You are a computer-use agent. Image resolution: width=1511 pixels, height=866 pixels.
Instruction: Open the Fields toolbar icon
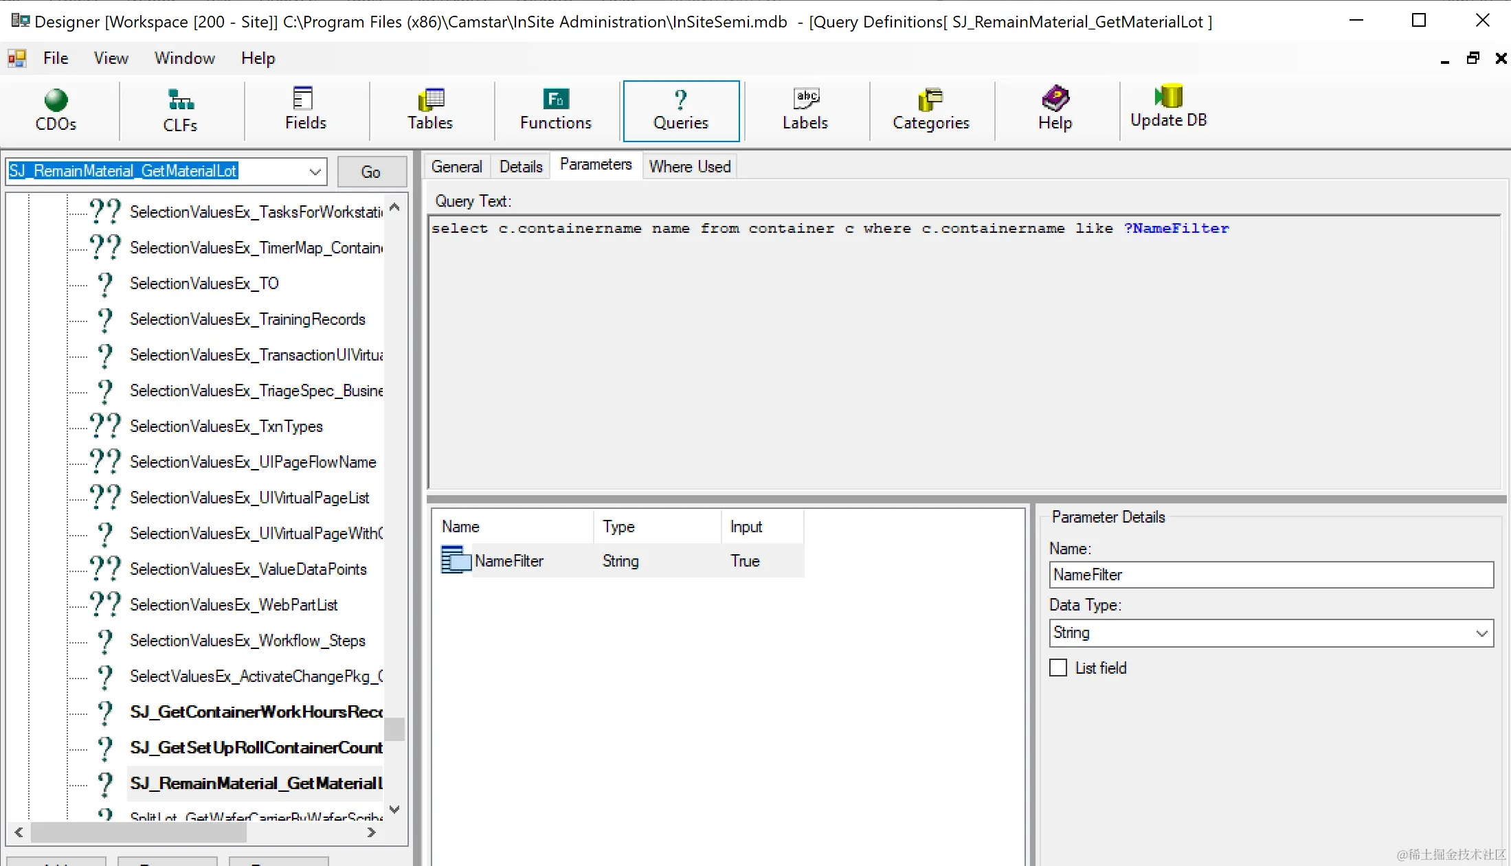point(305,110)
